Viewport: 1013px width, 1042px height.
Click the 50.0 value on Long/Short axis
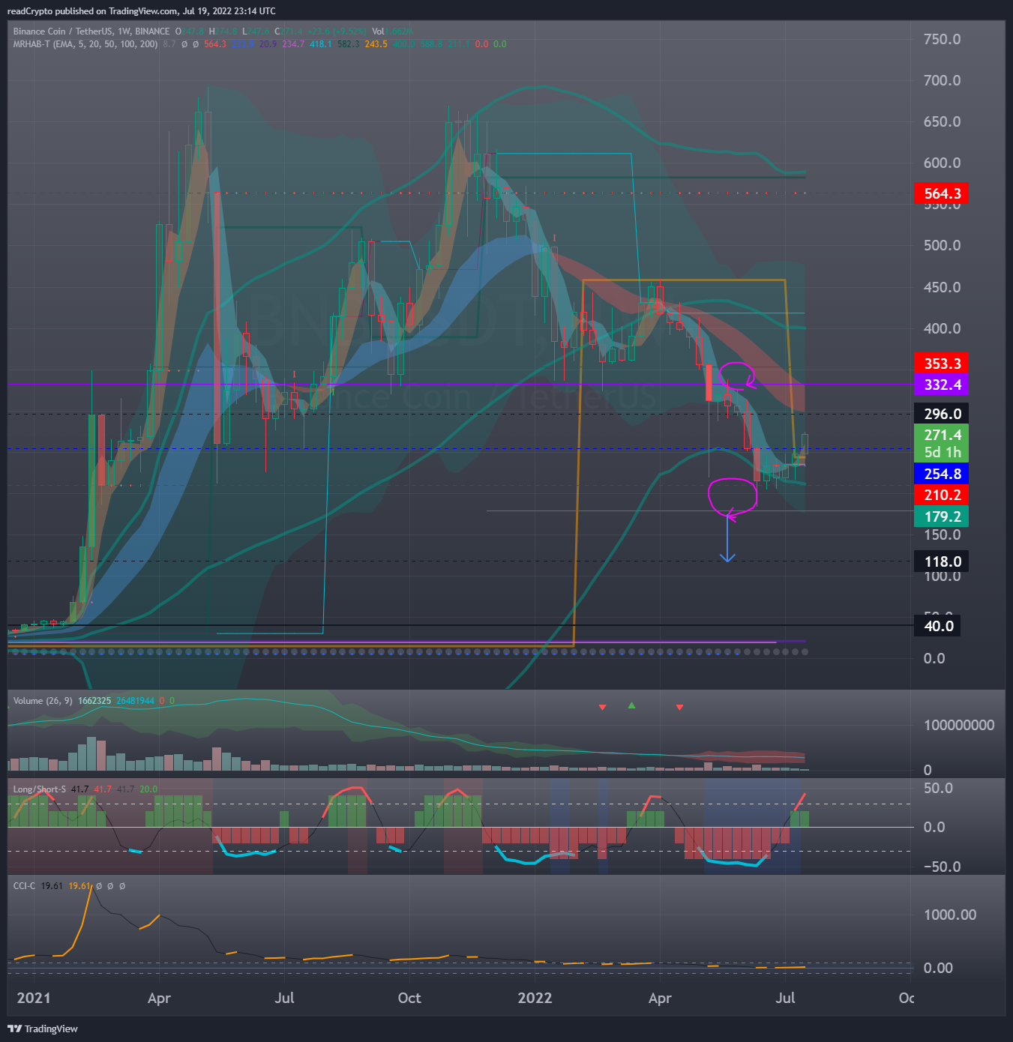[938, 788]
